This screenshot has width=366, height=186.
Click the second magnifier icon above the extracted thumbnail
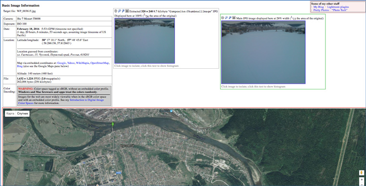pos(123,11)
